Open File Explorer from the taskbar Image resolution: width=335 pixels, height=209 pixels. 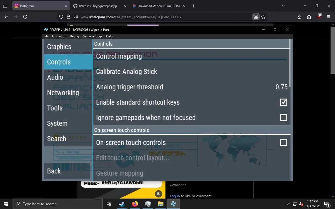[x=160, y=204]
